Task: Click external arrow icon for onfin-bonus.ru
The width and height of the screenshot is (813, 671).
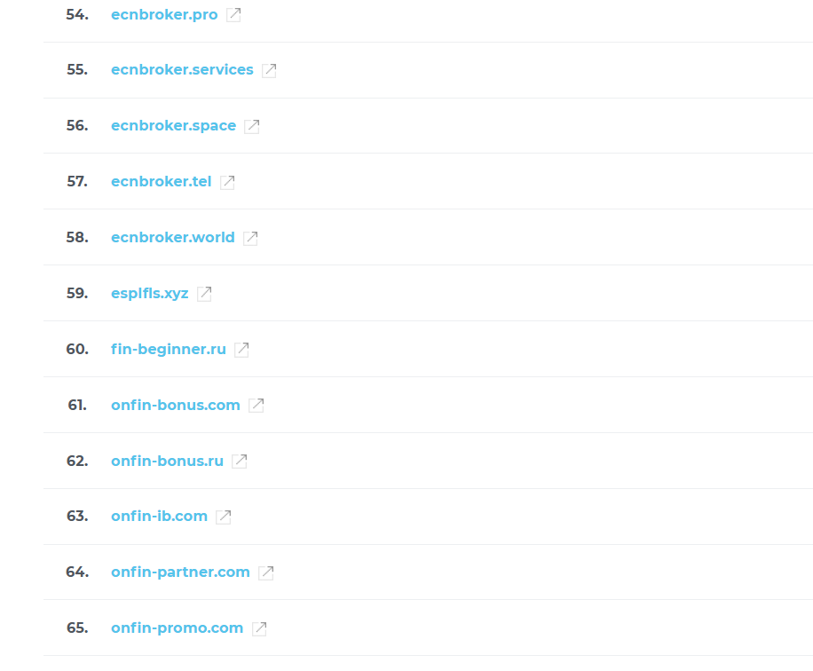Action: click(x=240, y=461)
